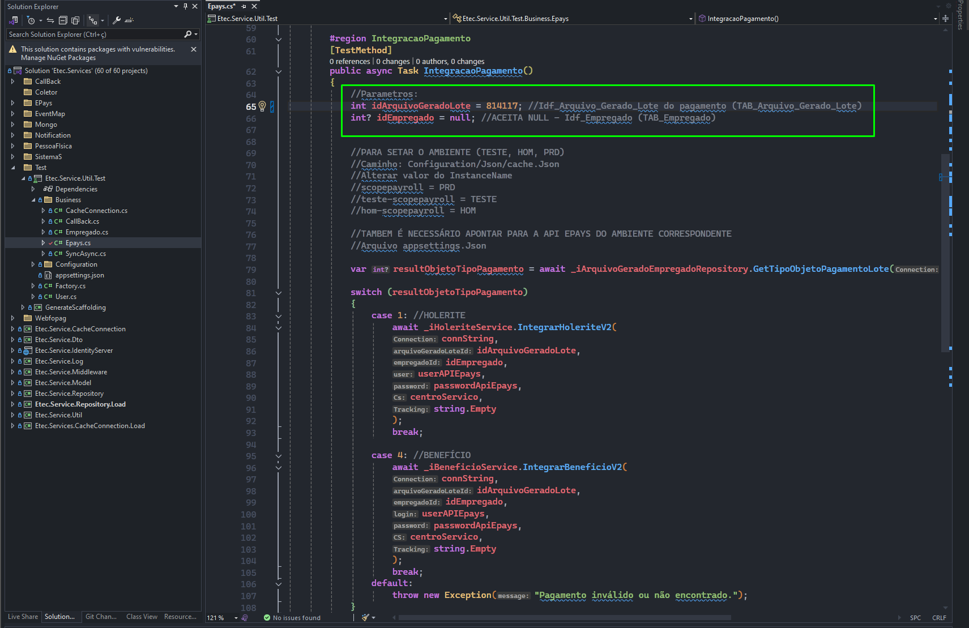Open the code cleanup profile dropdown arrow
Viewport: 969px width, 628px height.
[374, 618]
